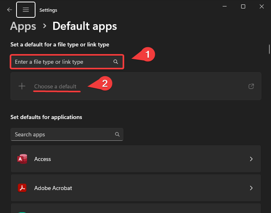Expand the Adobe Acrobat chevron arrow
Image resolution: width=271 pixels, height=213 pixels.
pyautogui.click(x=251, y=188)
